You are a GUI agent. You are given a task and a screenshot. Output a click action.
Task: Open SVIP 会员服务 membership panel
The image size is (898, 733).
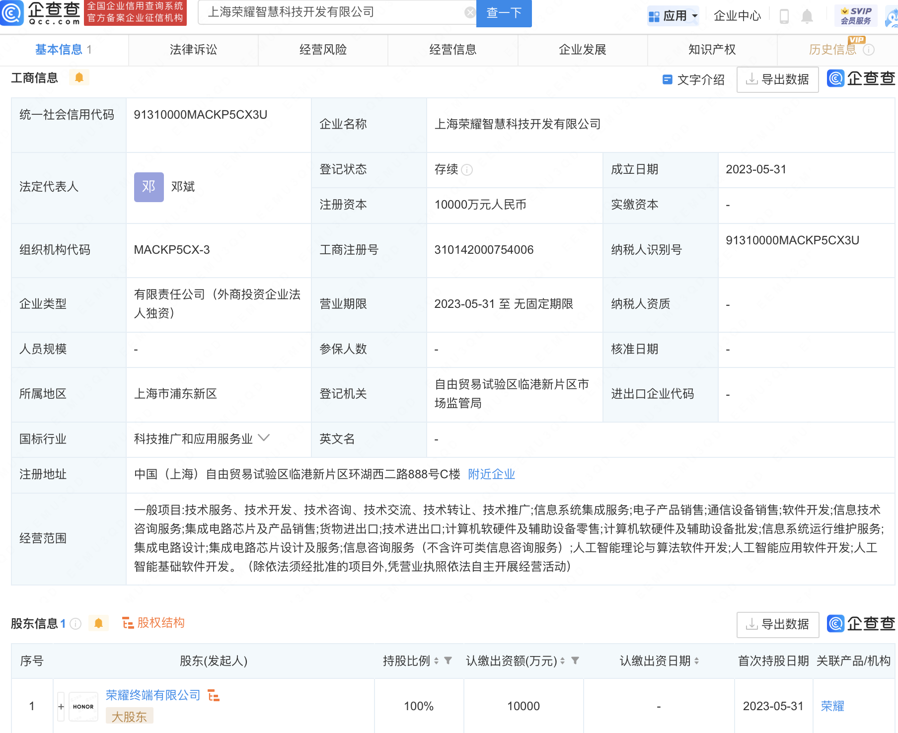[855, 14]
